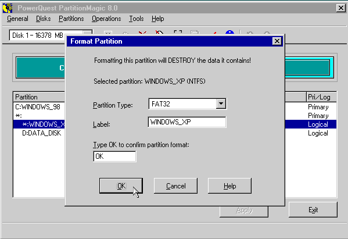Expand the Partition Type FAT32 dropdown
348x239 pixels.
pos(221,104)
